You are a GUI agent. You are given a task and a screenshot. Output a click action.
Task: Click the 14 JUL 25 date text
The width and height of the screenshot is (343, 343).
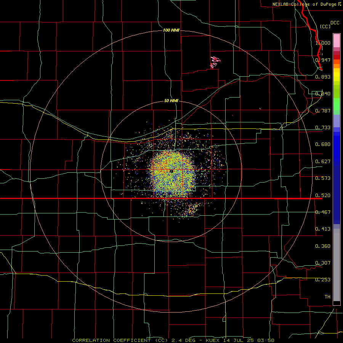[239, 340]
